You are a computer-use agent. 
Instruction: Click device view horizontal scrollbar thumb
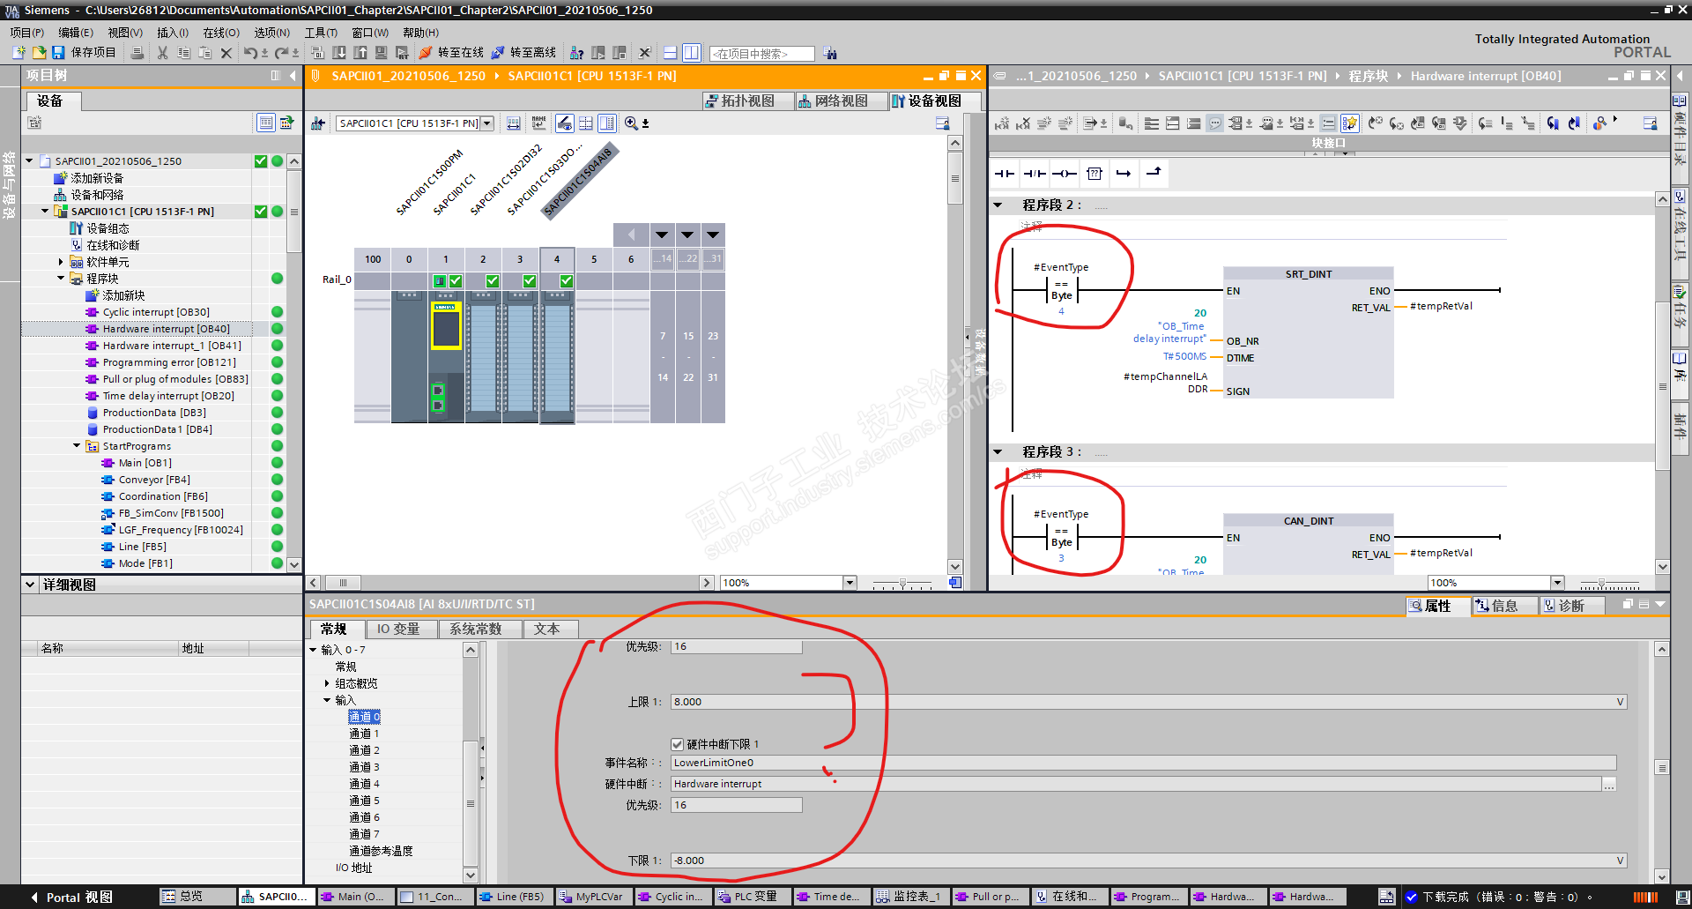pyautogui.click(x=343, y=583)
